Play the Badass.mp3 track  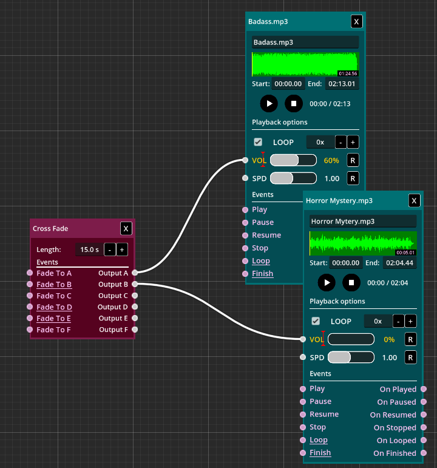(x=269, y=103)
